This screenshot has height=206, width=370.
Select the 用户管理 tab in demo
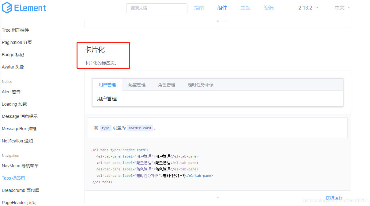tap(107, 85)
